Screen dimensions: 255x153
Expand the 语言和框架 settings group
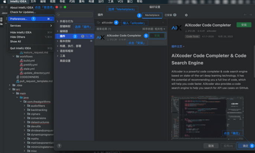58,51
